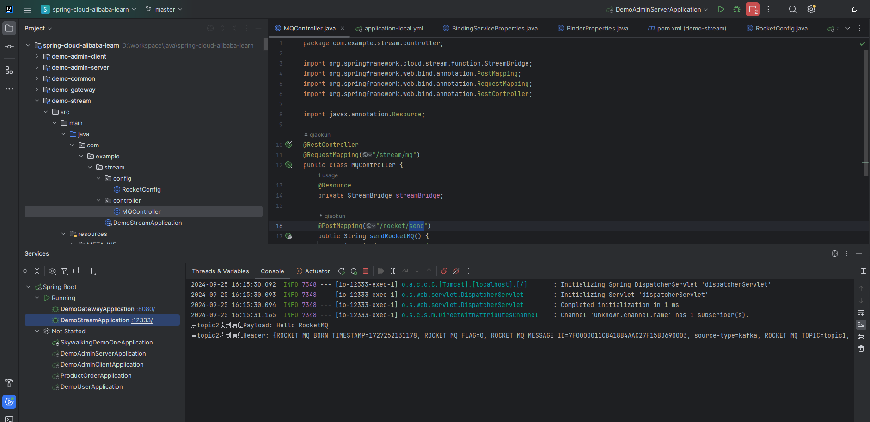Open the Project tool window icon
This screenshot has height=422, width=870.
(x=9, y=28)
